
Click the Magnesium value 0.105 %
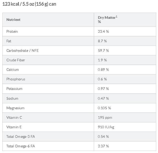pyautogui.click(x=104, y=108)
